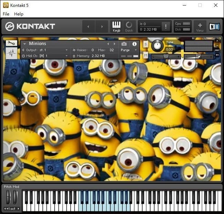Open the wrench instrument edit mode
The width and height of the screenshot is (224, 214).
click(x=11, y=43)
